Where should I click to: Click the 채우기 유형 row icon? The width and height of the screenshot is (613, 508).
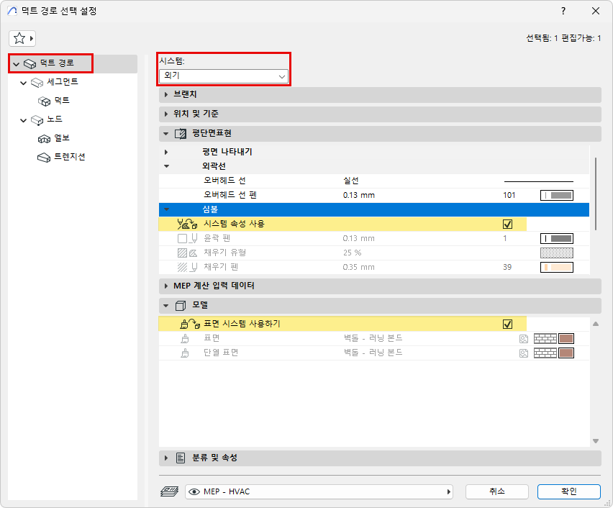click(x=187, y=253)
